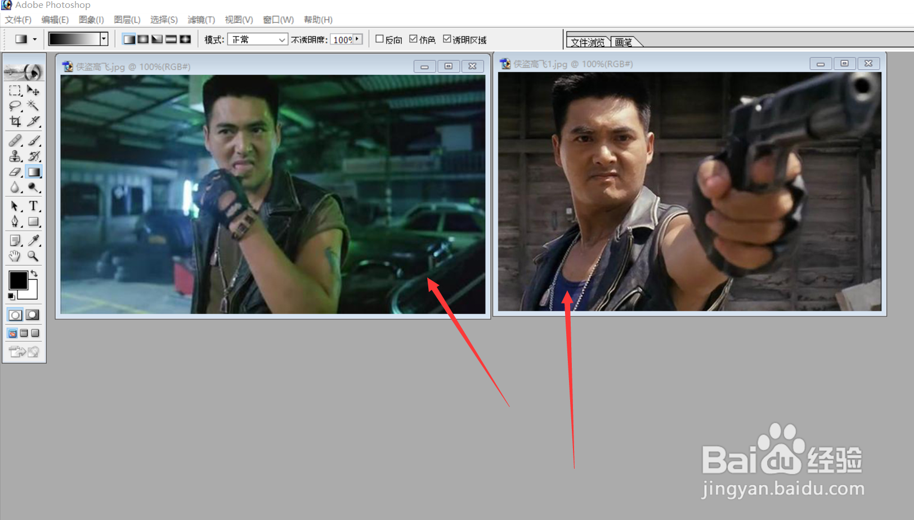
Task: Expand the gradient picker dropdown arrow
Action: click(x=104, y=39)
